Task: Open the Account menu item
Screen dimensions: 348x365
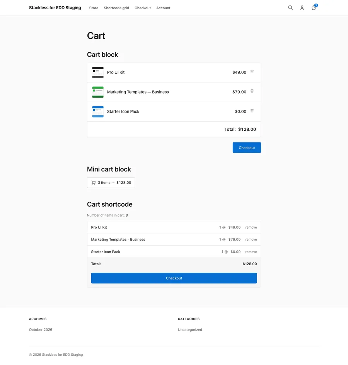Action: (163, 8)
